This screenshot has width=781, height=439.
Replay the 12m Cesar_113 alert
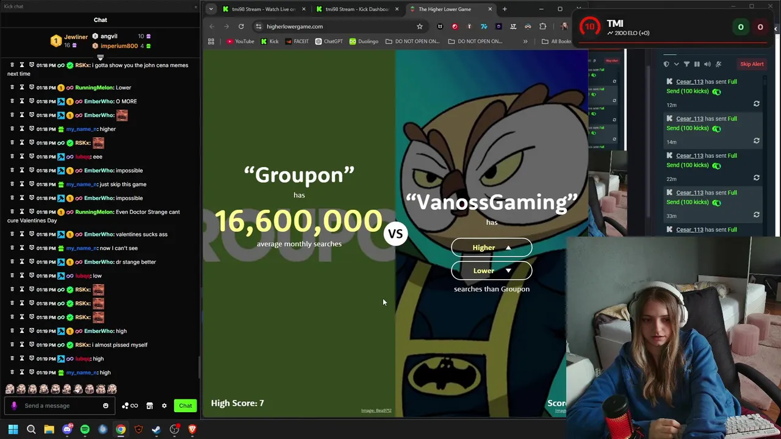[x=757, y=104]
